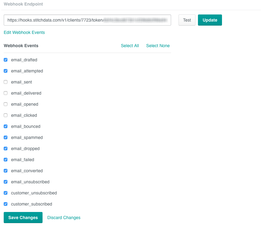Save Changes to webhook events

[x=23, y=218]
